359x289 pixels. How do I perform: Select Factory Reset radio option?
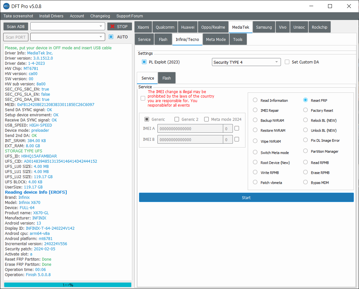pos(305,110)
